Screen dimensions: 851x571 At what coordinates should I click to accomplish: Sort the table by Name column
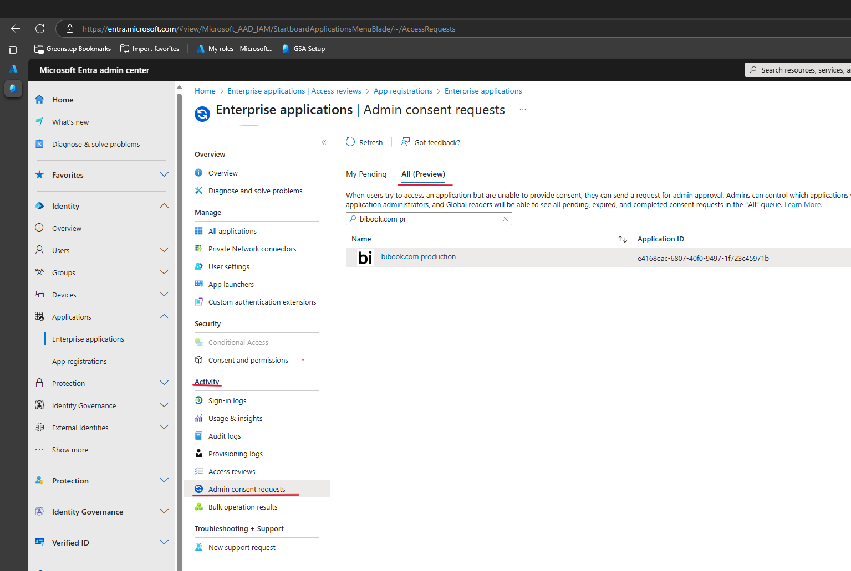[623, 239]
